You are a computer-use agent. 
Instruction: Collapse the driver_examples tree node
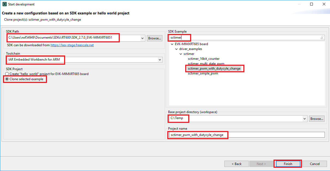[x=176, y=49]
